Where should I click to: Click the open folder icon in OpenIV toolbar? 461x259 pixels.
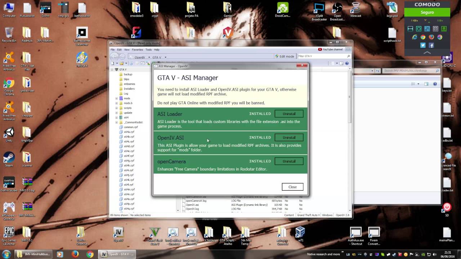[x=122, y=63]
